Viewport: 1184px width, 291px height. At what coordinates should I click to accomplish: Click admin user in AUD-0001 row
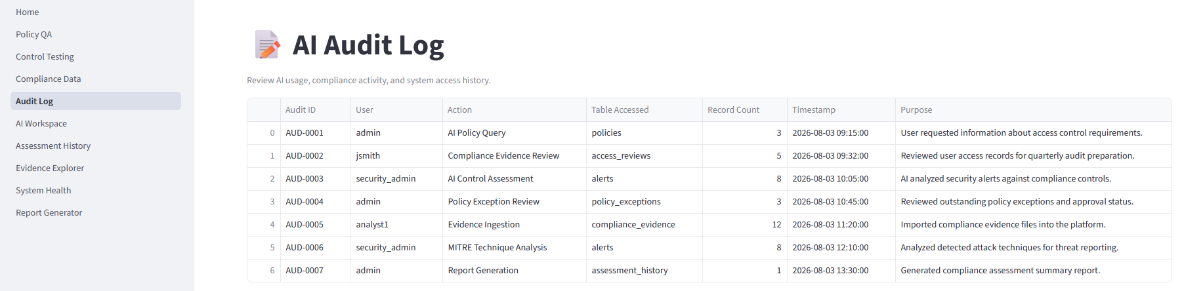396,133
